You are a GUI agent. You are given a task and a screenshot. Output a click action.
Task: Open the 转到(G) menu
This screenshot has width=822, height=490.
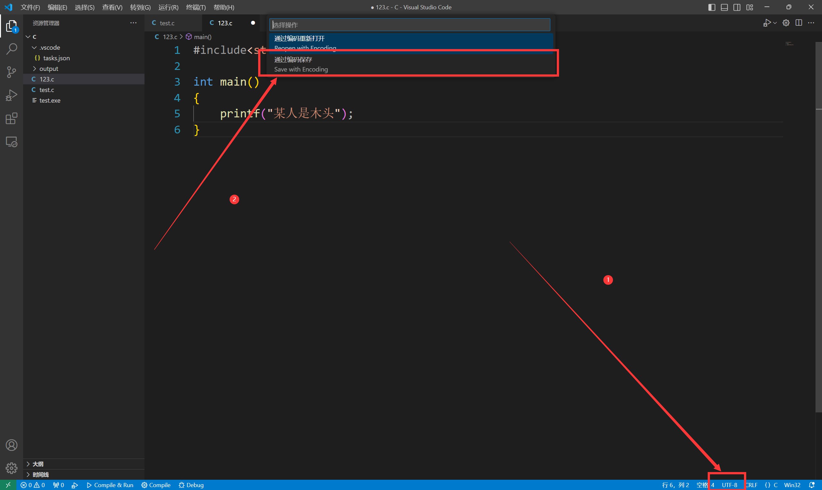tap(140, 7)
